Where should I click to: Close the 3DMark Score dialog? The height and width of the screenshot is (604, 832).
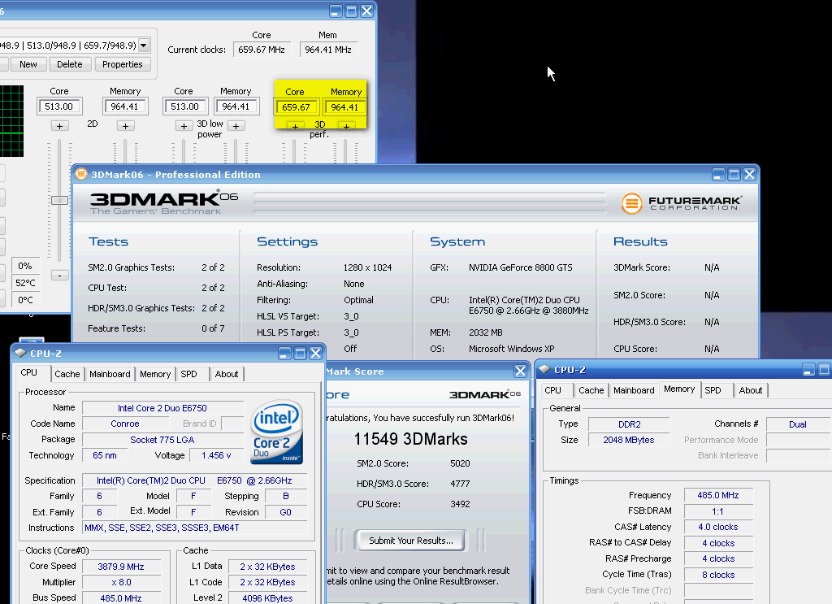point(520,372)
